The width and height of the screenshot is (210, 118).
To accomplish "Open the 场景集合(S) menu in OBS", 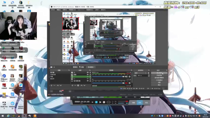I will 90,10.
